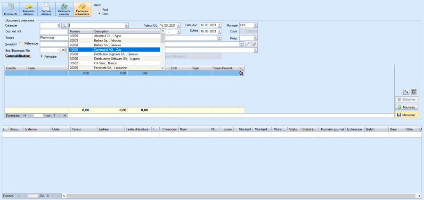Open the Resp. dropdown
This screenshot has height=200, width=424.
[255, 38]
